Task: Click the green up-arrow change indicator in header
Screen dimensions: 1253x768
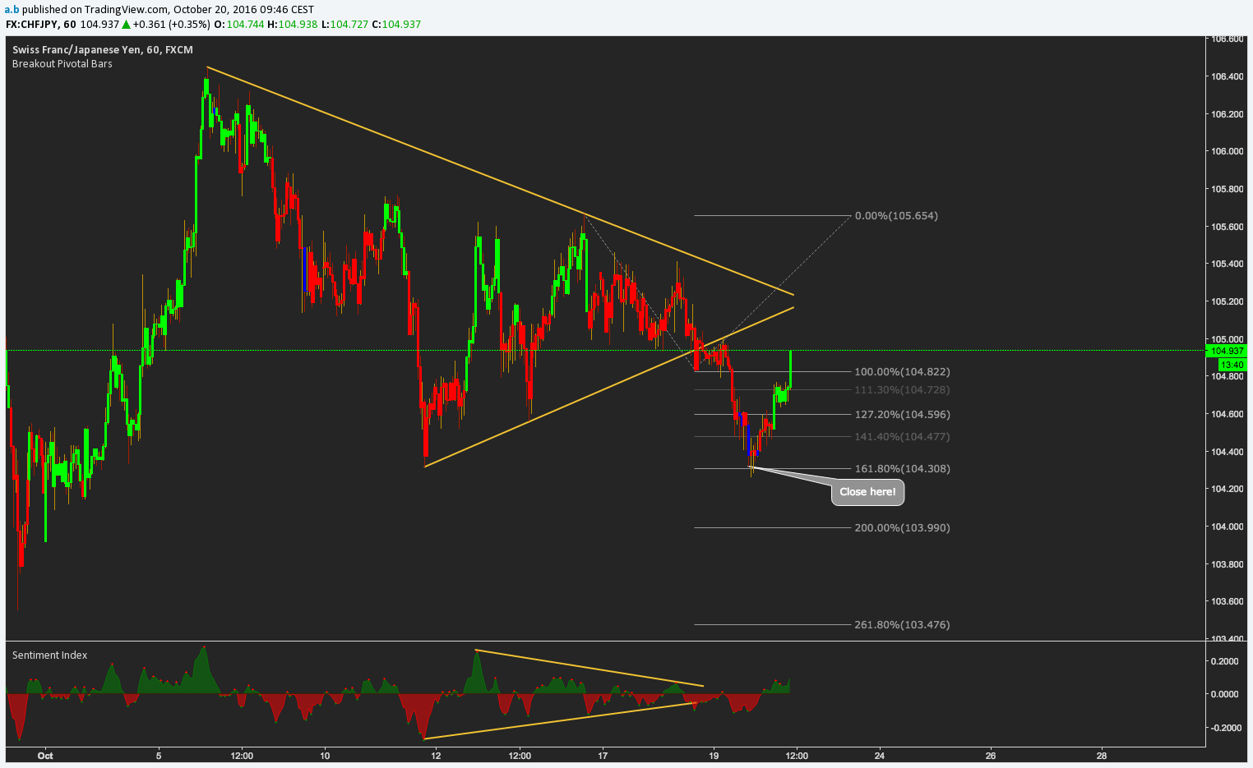Action: point(125,25)
